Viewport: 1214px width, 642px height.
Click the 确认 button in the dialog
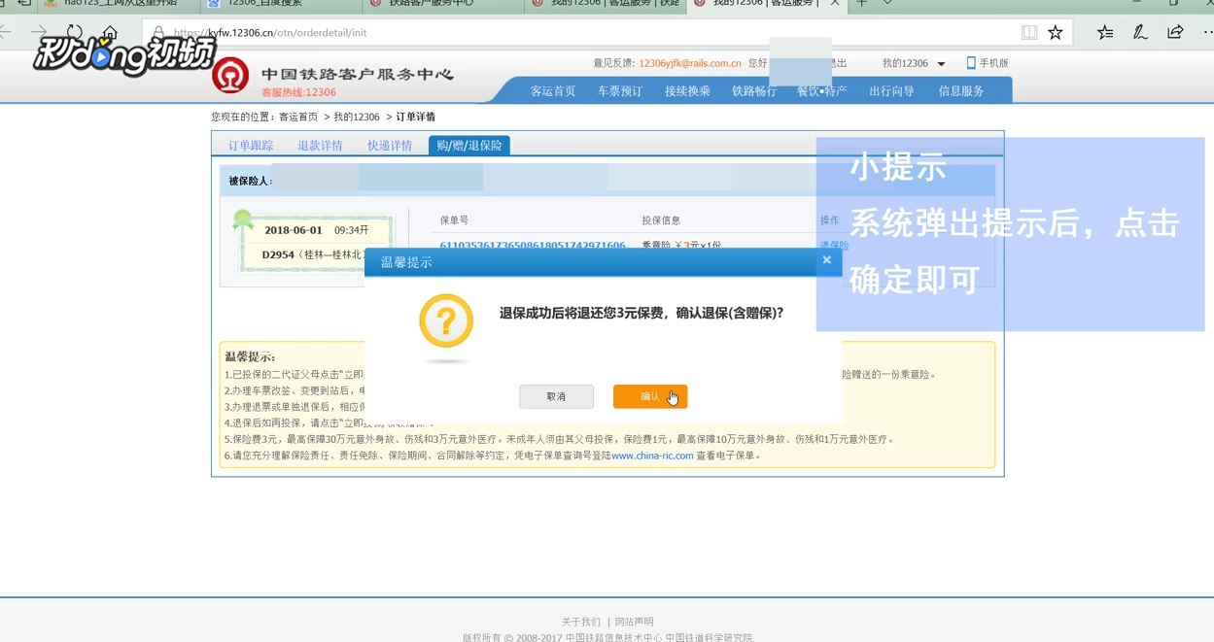(x=650, y=396)
